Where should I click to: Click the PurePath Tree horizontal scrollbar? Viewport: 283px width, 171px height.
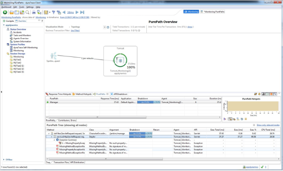click(x=106, y=159)
